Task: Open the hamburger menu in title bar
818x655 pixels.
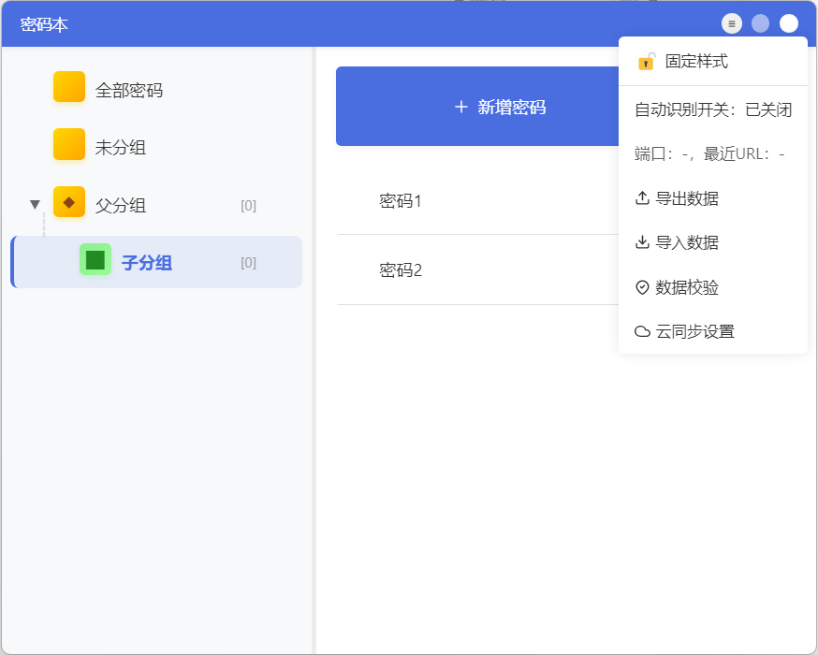Action: [x=732, y=23]
